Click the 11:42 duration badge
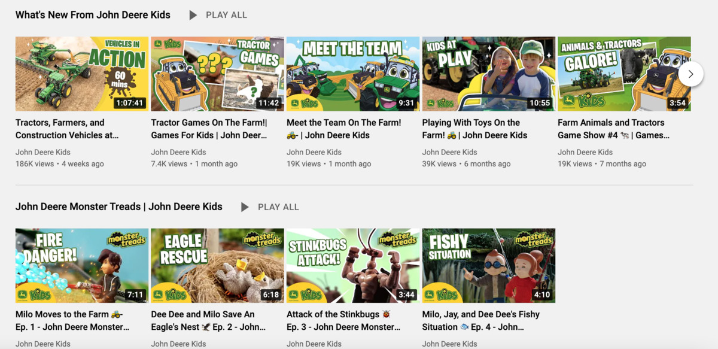718x349 pixels. (268, 103)
